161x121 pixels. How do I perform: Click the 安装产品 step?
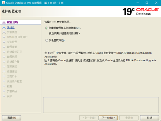pos(12,91)
